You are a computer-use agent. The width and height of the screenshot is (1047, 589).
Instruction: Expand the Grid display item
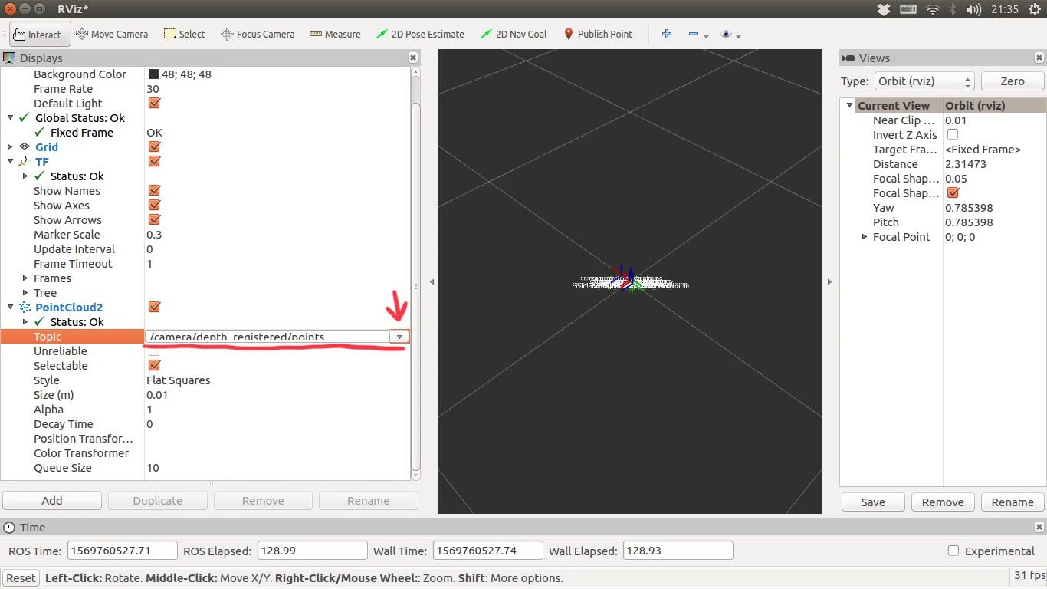[10, 146]
